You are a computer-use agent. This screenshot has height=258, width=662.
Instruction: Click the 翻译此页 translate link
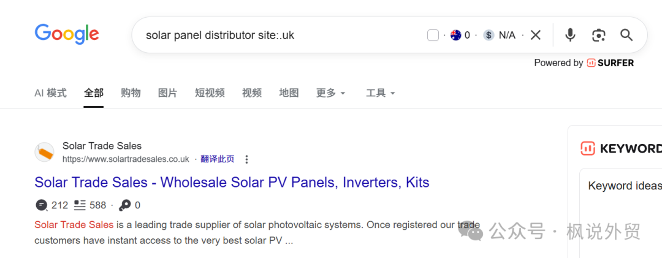click(218, 159)
